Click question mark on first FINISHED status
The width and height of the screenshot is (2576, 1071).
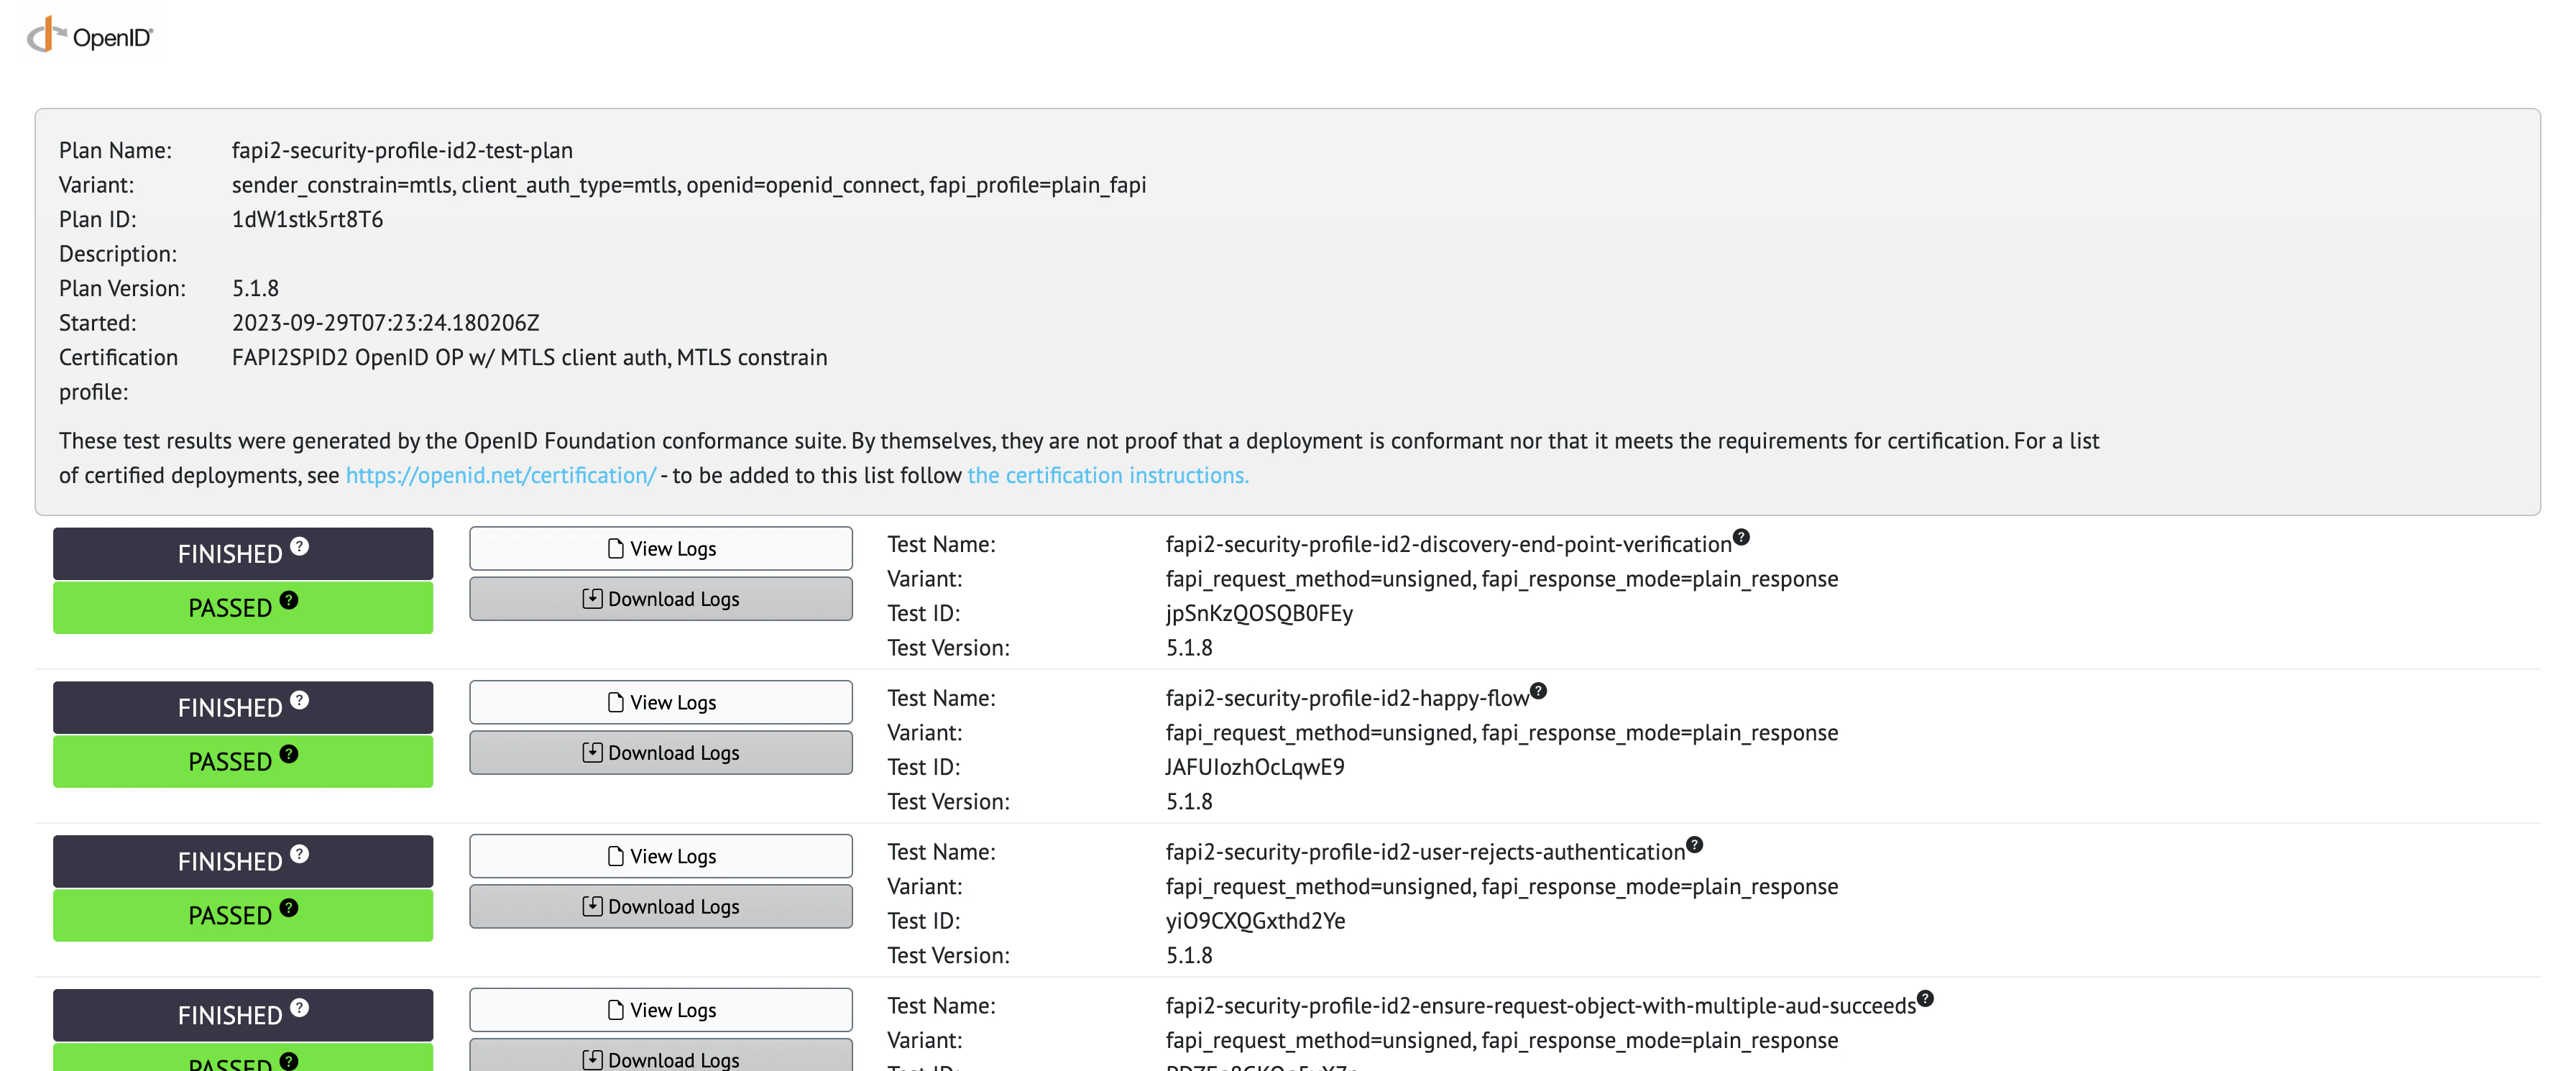[300, 546]
